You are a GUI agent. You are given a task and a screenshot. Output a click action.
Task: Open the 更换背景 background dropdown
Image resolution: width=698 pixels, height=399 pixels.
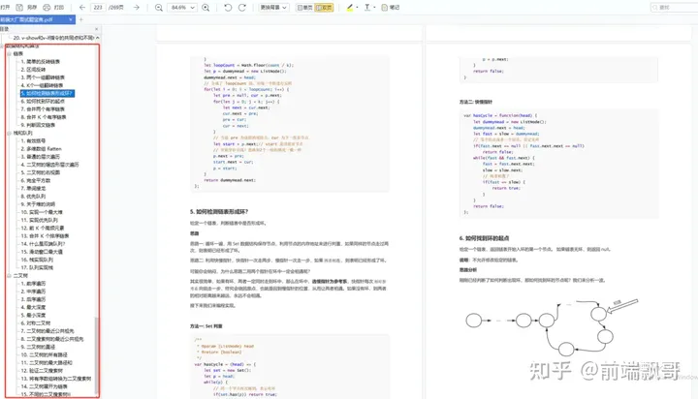coord(273,8)
